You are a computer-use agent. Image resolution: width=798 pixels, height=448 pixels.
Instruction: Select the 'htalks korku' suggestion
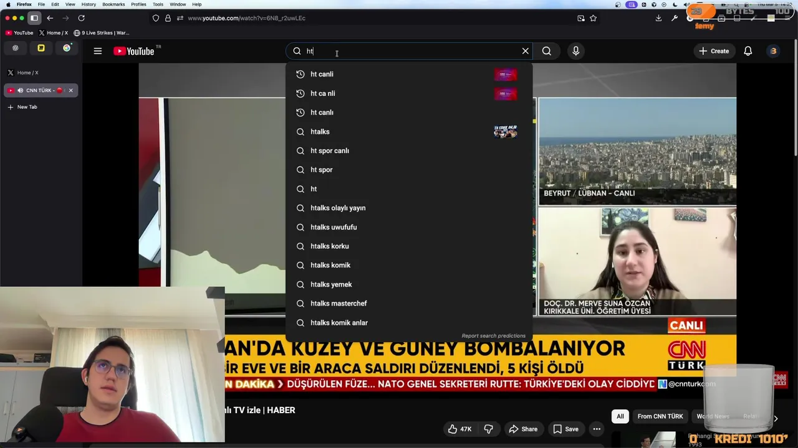409,246
